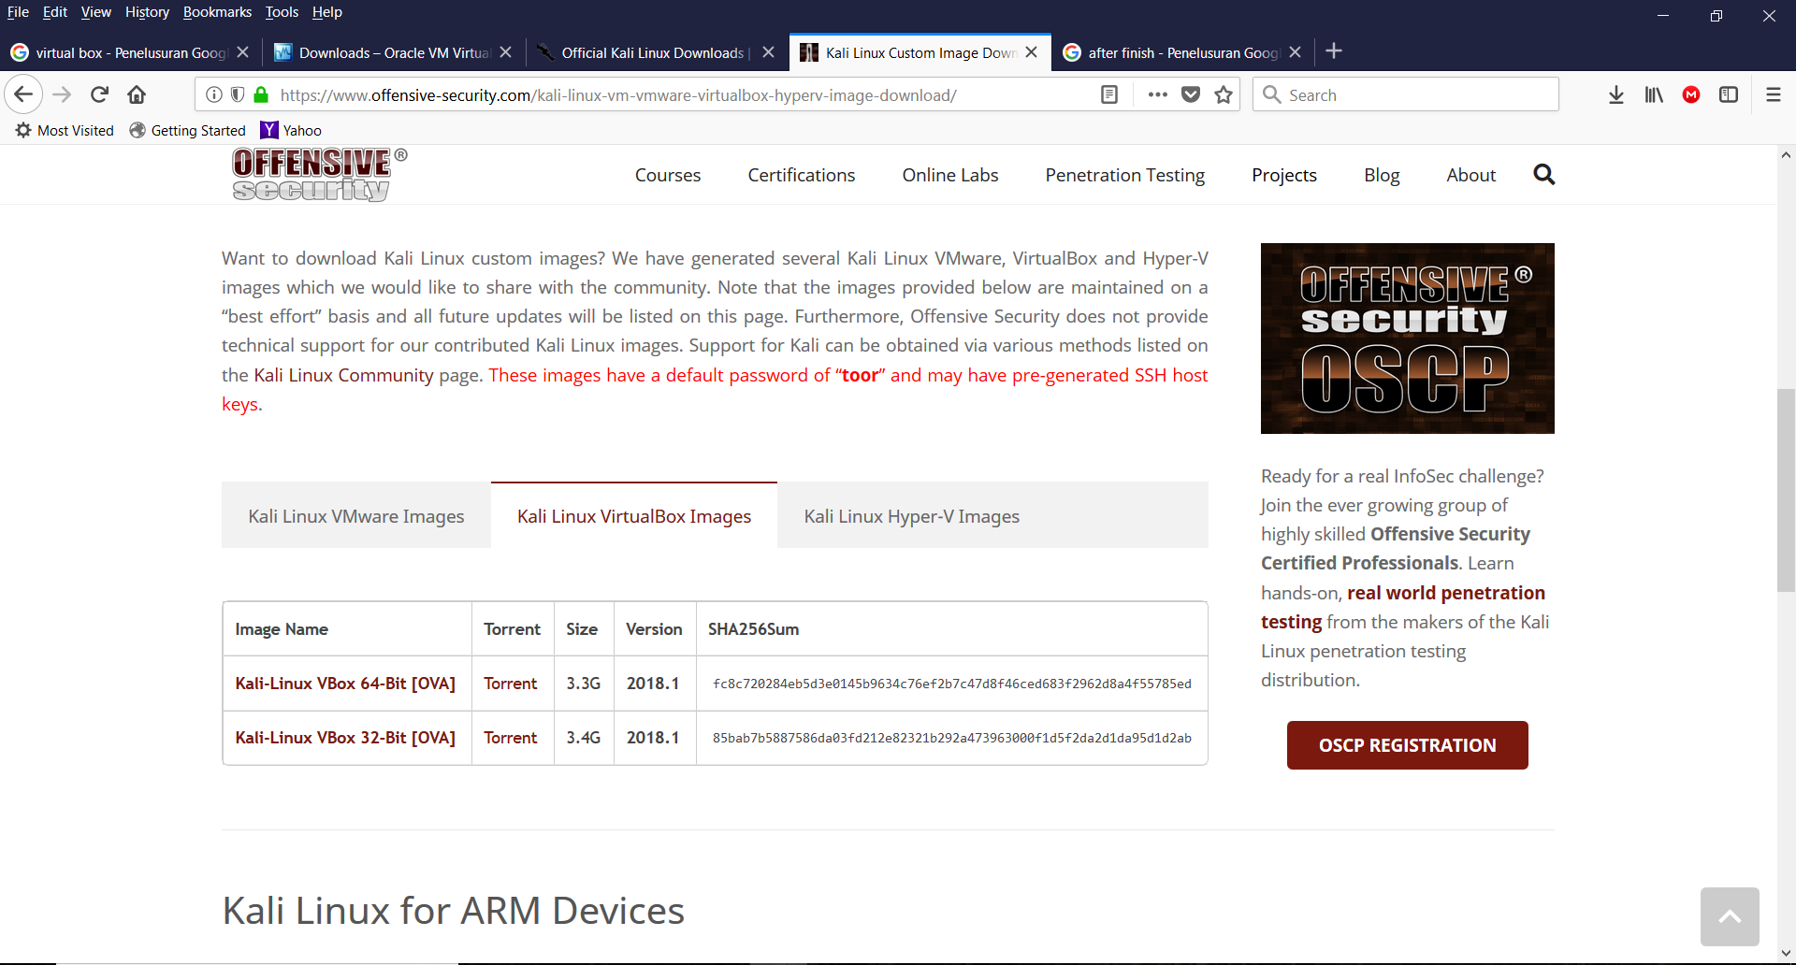
Task: Bookmark this page with the star
Action: click(x=1224, y=94)
